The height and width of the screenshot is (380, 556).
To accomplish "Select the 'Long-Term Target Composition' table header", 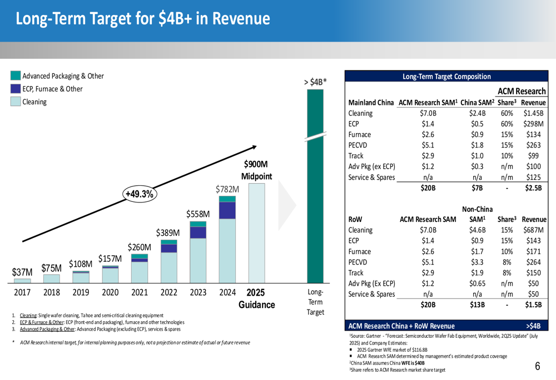I will point(446,77).
